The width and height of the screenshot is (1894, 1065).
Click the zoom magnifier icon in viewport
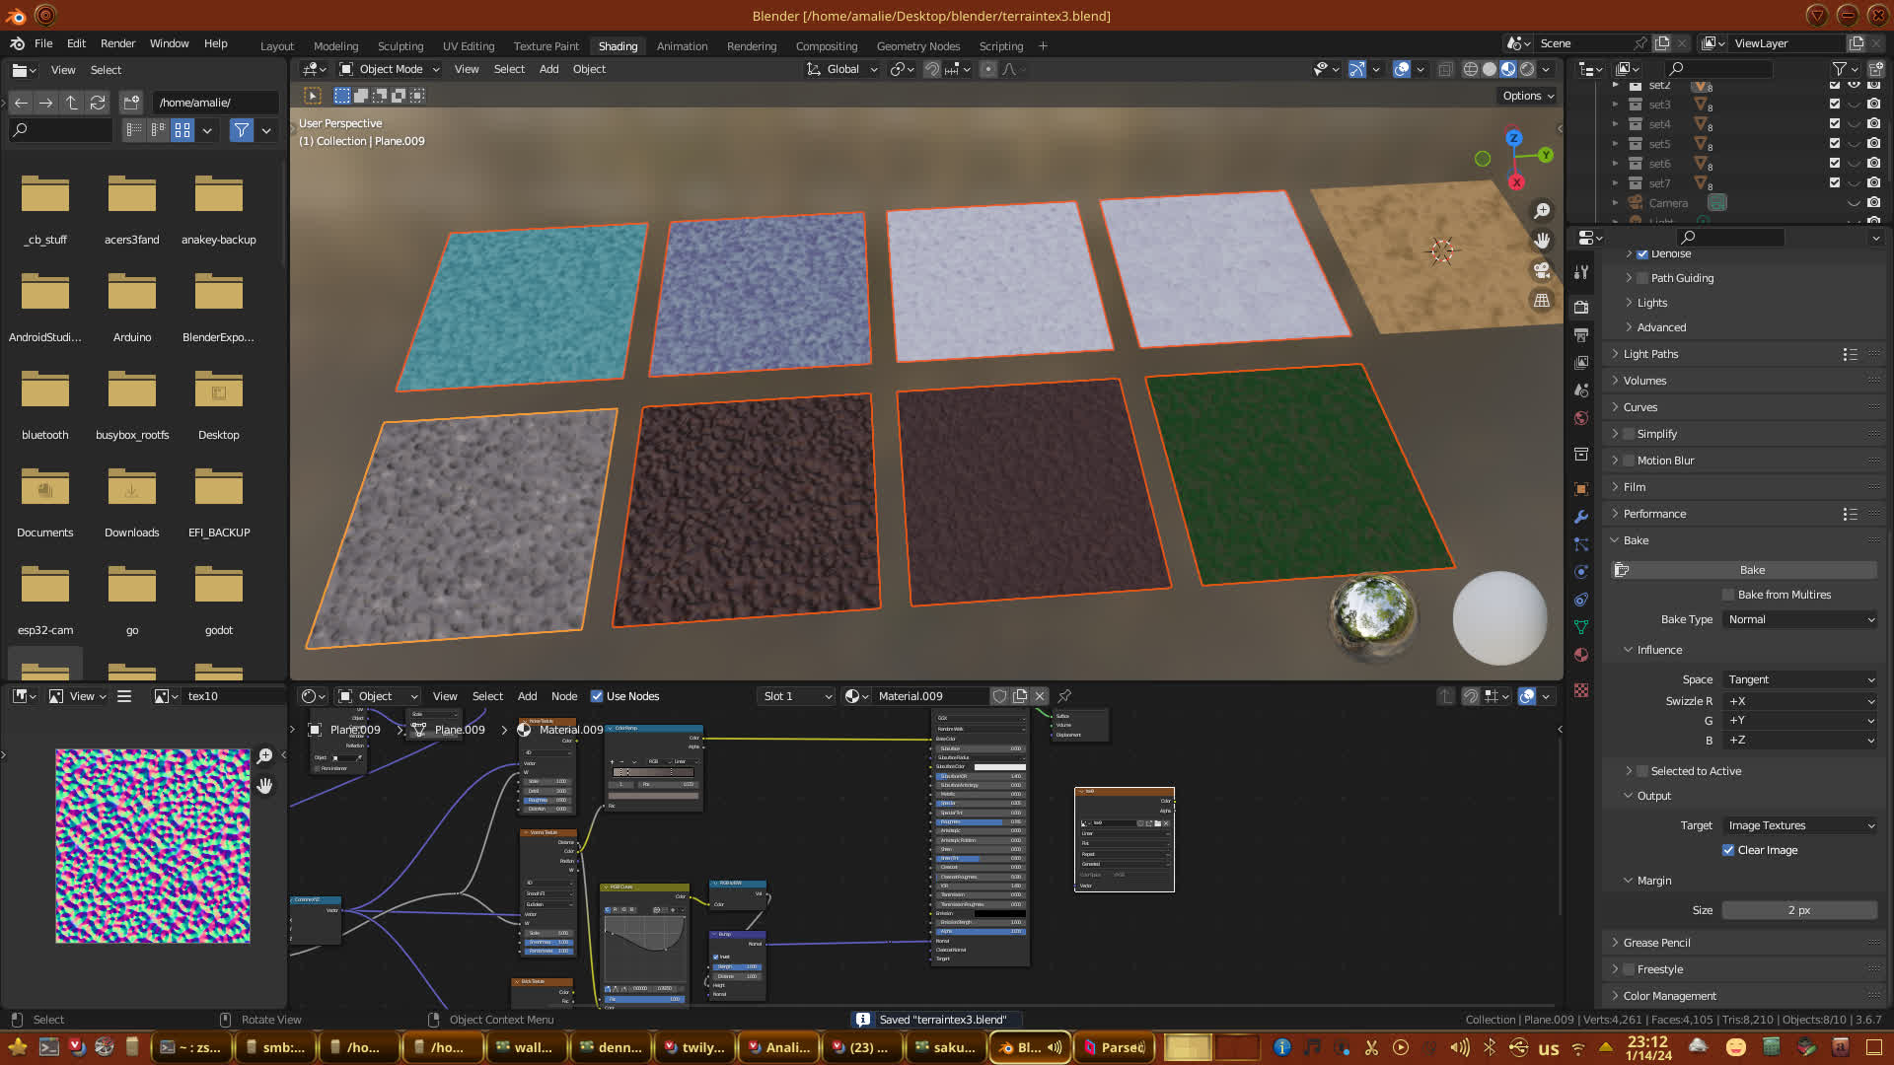click(1542, 211)
